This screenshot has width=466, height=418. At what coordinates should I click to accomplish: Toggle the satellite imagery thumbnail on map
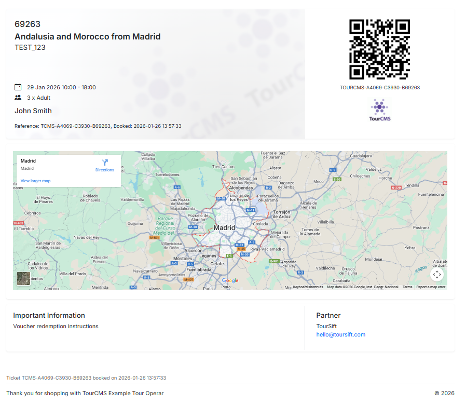(23, 278)
